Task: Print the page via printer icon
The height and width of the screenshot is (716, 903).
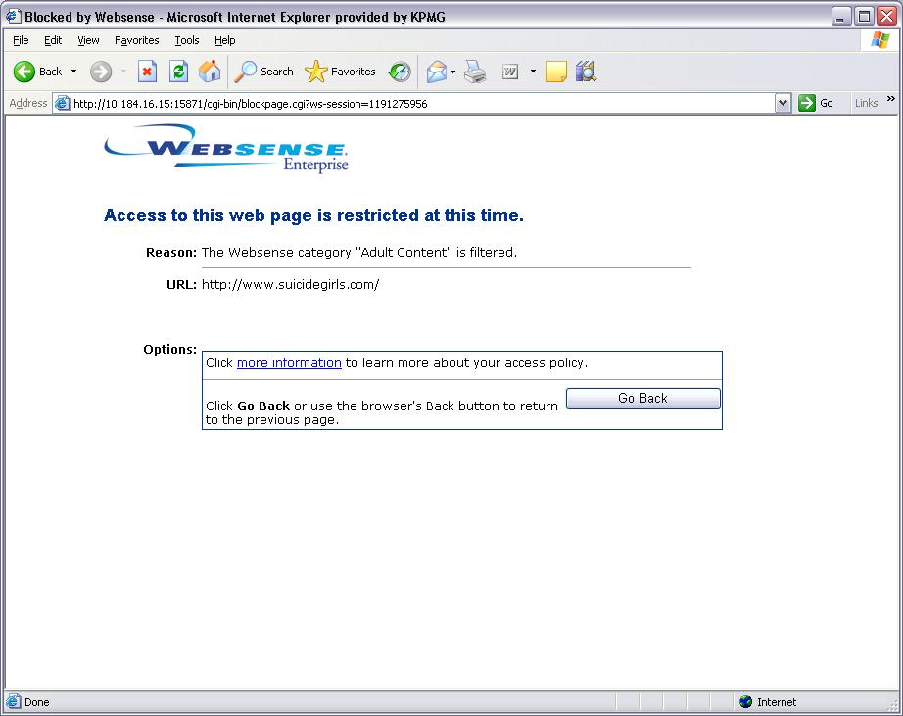Action: pyautogui.click(x=476, y=72)
